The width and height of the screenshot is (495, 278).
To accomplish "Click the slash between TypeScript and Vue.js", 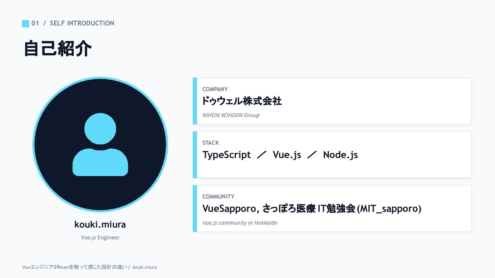I will point(261,155).
